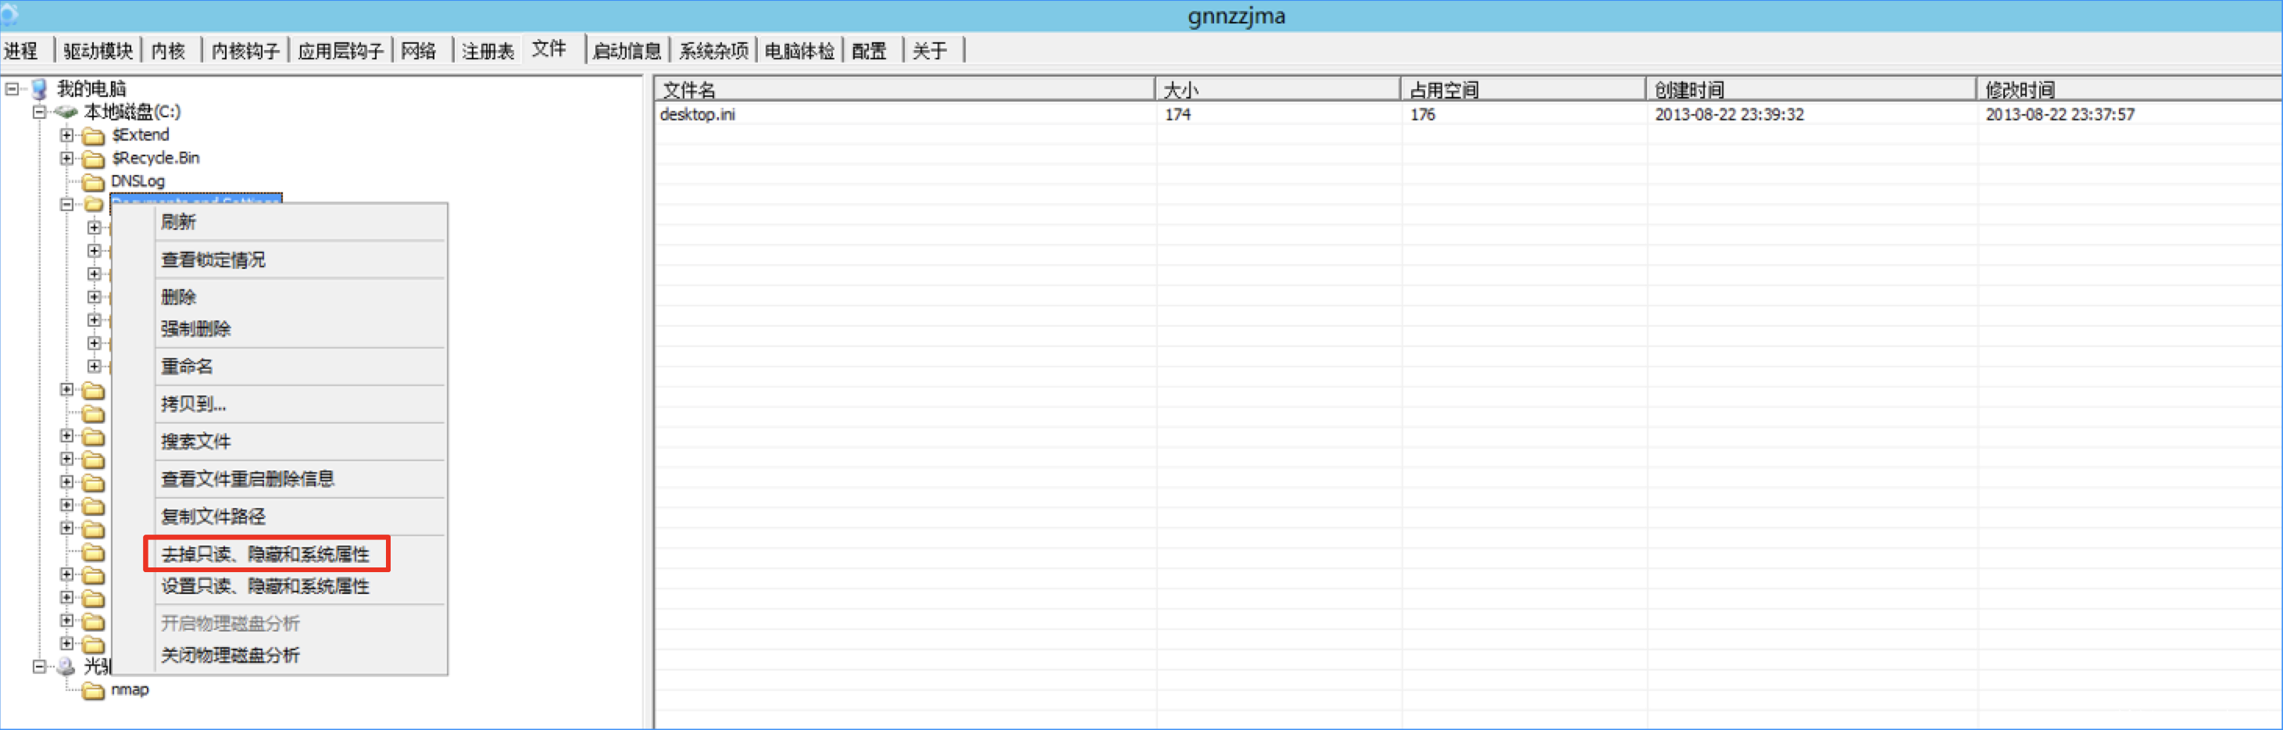Sort by the 占用空间 column header
This screenshot has height=730, width=2283.
(x=1524, y=90)
